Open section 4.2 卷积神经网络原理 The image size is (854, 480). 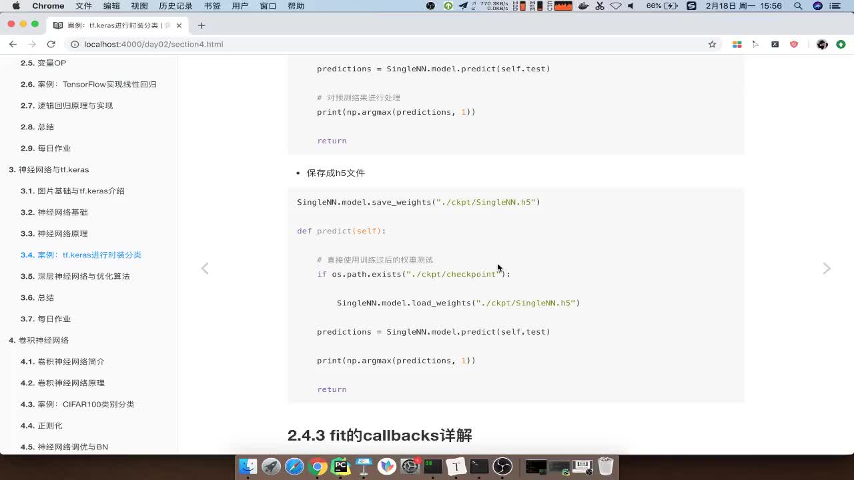(63, 383)
